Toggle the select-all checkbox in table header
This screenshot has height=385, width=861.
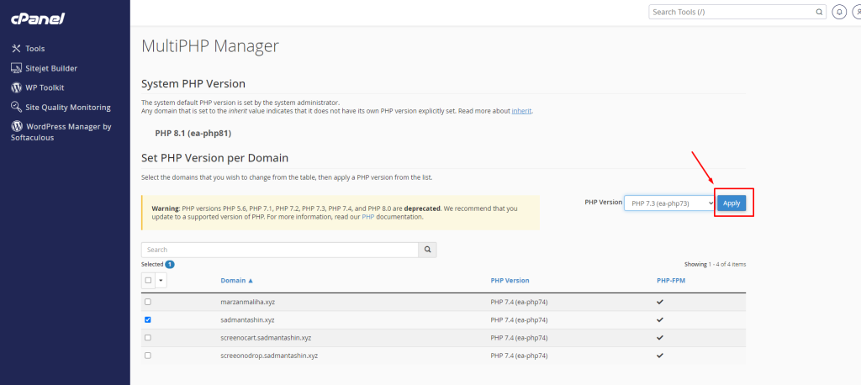[x=149, y=280]
